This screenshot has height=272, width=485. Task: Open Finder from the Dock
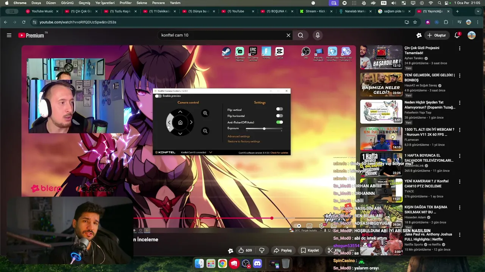point(199,263)
